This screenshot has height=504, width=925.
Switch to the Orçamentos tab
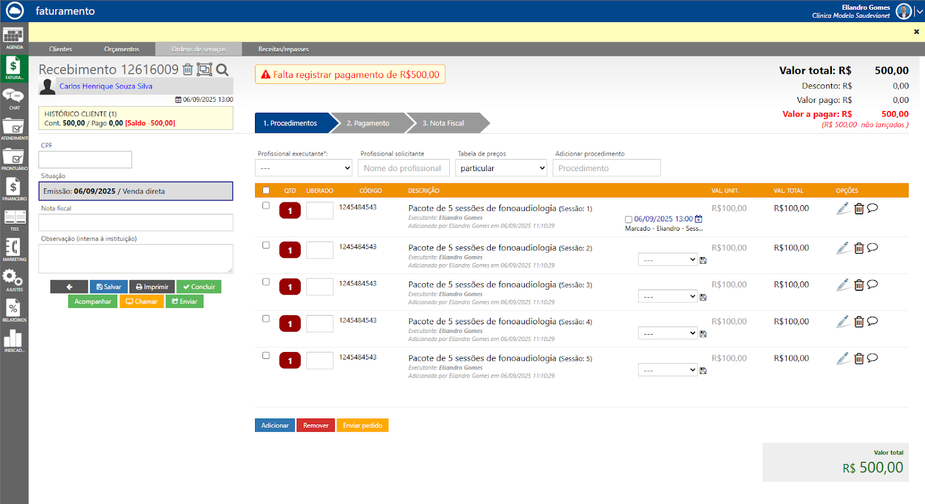click(x=122, y=49)
